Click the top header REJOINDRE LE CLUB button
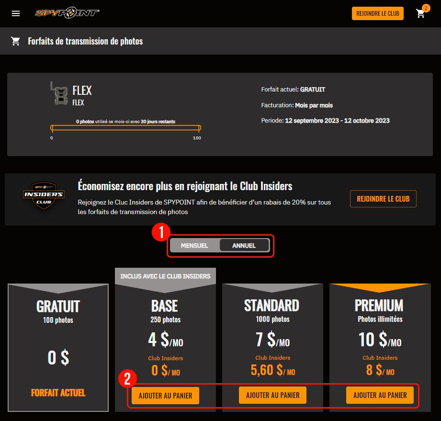Screen dimensions: 441x421 pos(377,13)
